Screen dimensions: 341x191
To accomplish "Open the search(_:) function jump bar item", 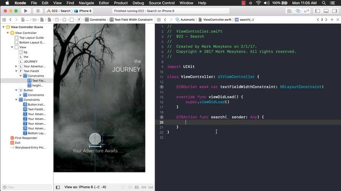I will [245, 20].
